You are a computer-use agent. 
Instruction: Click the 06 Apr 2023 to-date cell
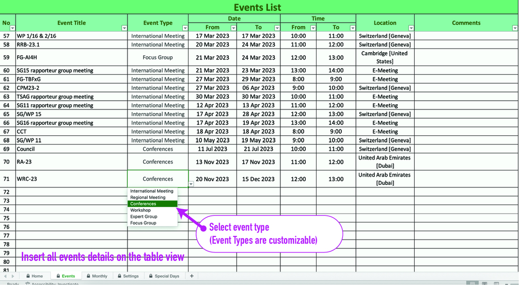(259, 88)
